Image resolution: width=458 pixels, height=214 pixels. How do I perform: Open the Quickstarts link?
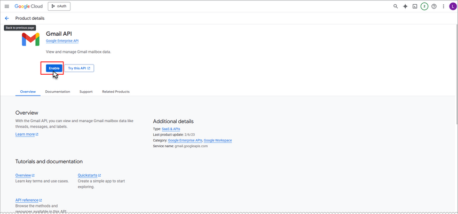pos(89,175)
